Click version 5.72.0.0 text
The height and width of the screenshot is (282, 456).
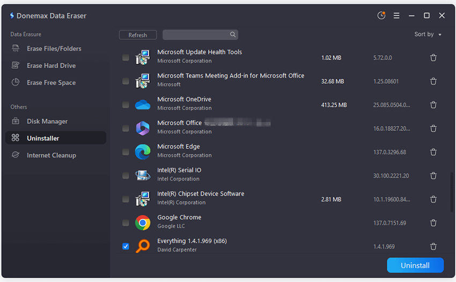[383, 57]
